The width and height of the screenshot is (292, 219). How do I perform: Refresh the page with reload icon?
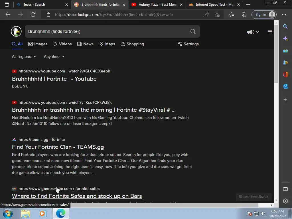[x=33, y=15]
